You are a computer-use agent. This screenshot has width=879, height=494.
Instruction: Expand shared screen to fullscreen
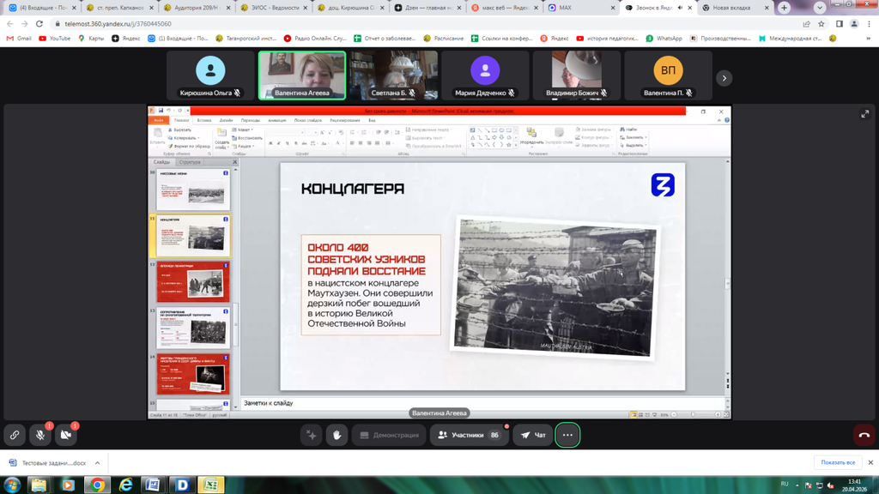click(864, 114)
